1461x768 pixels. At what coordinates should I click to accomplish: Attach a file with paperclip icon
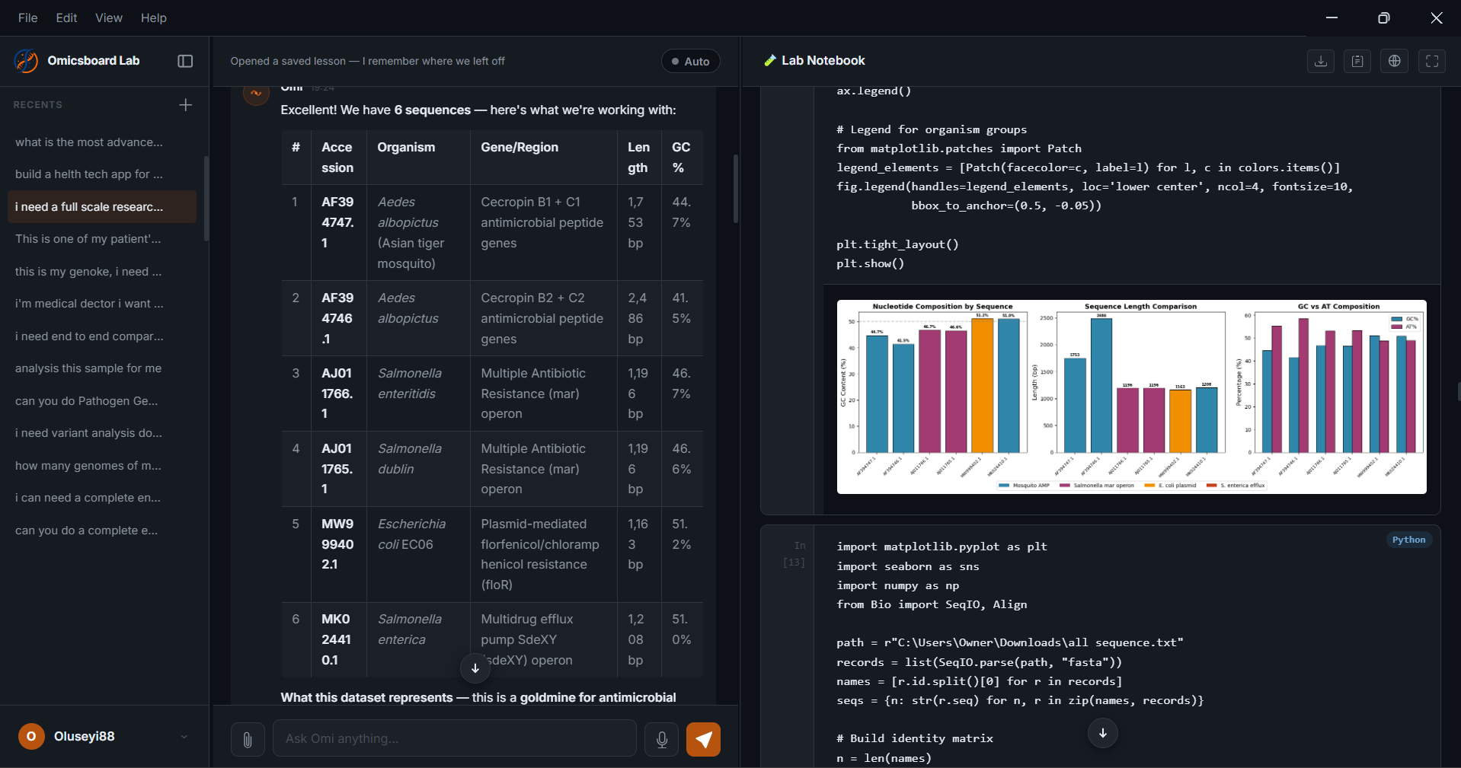[248, 739]
